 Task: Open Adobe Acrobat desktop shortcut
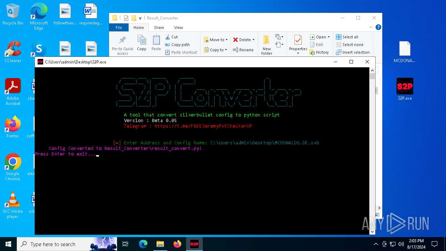tap(13, 92)
